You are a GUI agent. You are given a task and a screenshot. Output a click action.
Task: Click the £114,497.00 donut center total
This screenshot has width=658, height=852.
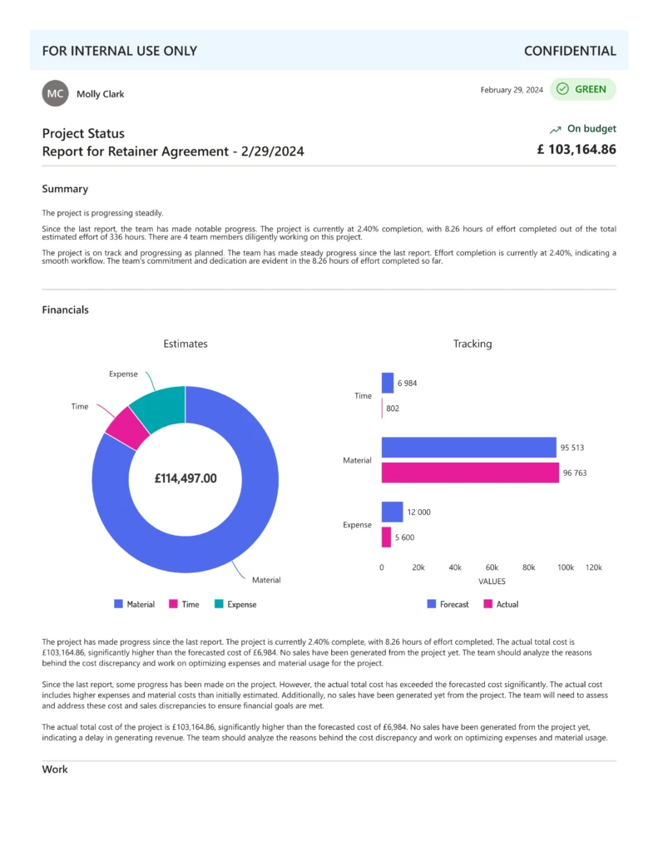(186, 478)
